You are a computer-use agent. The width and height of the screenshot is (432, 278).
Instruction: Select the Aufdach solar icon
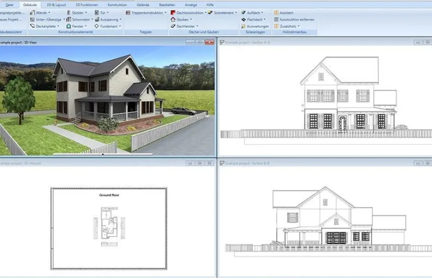[x=243, y=13]
